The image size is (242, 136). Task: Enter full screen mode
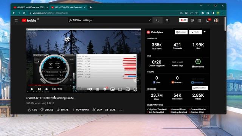pos(135,89)
